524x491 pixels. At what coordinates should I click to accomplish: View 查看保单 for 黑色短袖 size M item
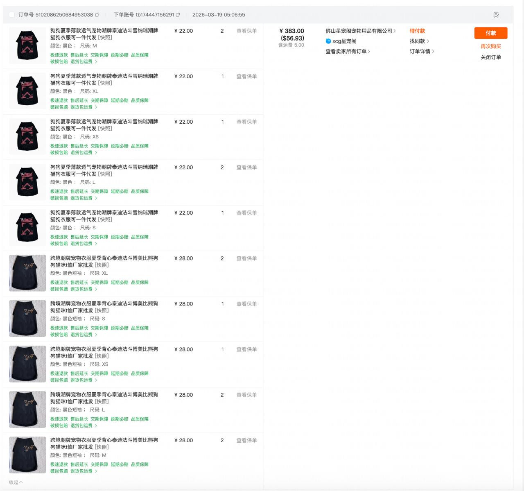[x=246, y=440]
